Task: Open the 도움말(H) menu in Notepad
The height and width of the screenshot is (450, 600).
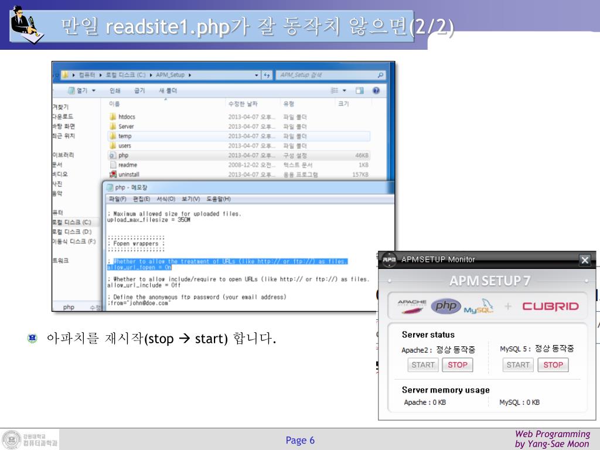Action: click(x=219, y=199)
